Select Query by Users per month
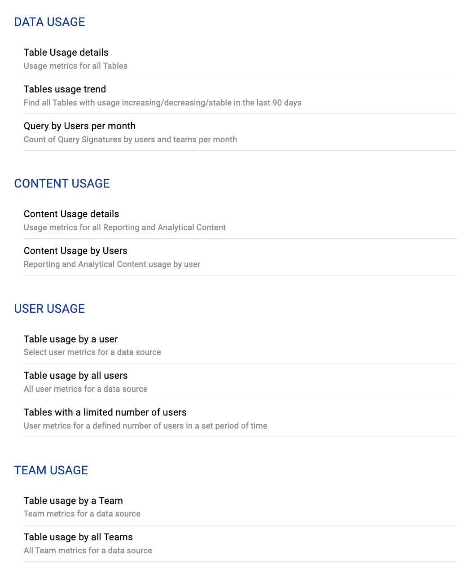Viewport: 457px width, 578px height. pos(79,126)
